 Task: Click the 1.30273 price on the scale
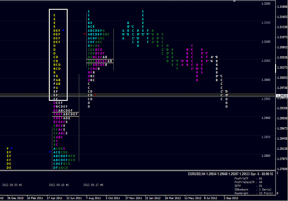pyautogui.click(x=282, y=68)
